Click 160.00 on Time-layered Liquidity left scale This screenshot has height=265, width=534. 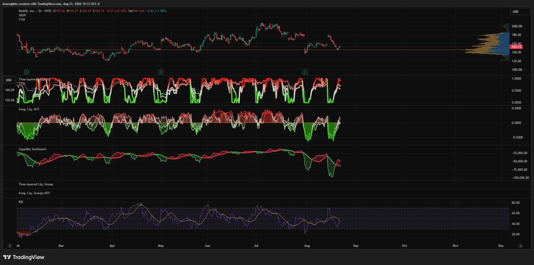(x=10, y=90)
